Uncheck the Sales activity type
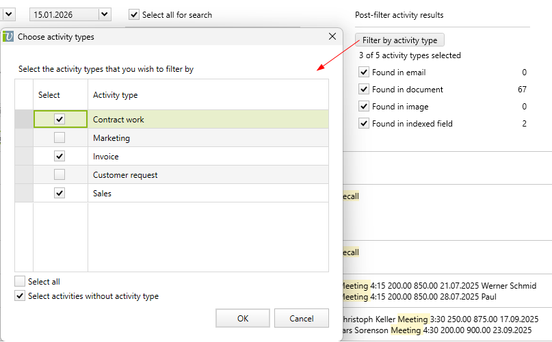 pyautogui.click(x=60, y=194)
